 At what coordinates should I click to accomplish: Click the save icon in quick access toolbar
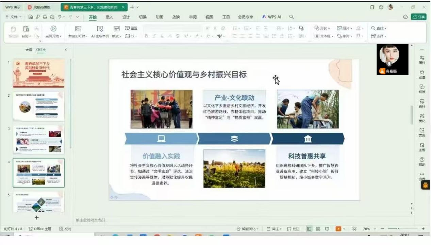point(31,17)
